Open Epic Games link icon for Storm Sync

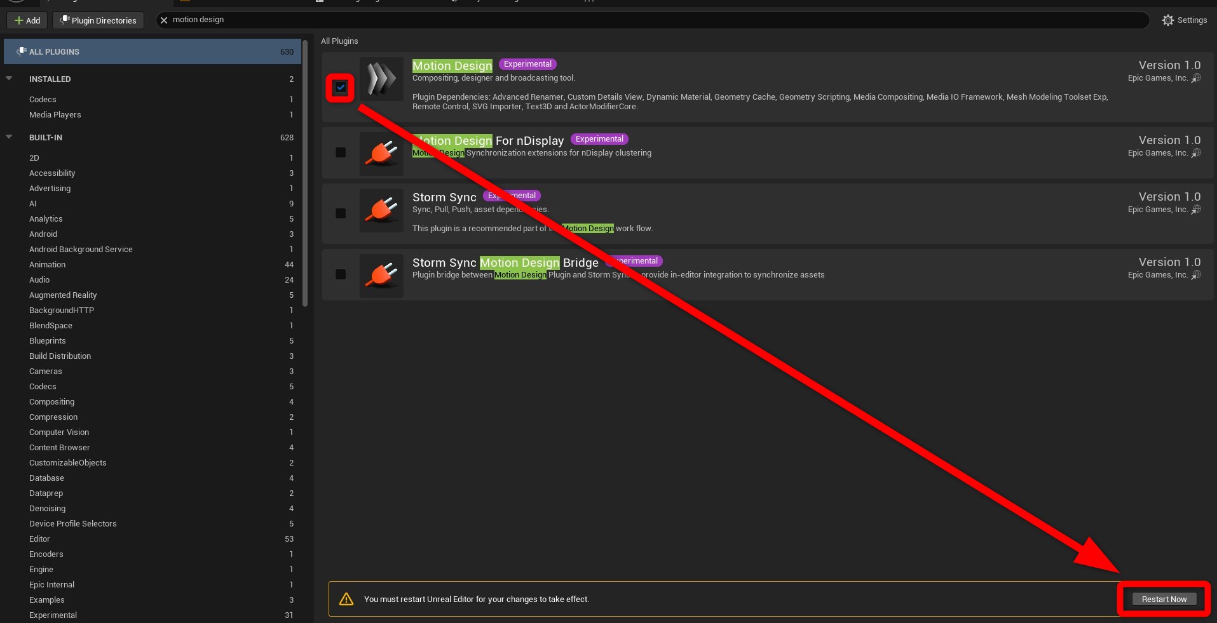[x=1196, y=210]
